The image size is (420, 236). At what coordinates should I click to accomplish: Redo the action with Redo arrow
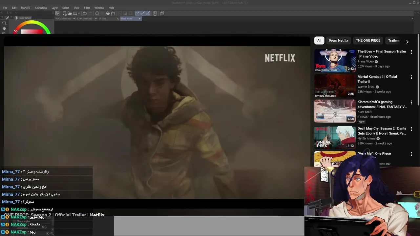click(x=90, y=13)
